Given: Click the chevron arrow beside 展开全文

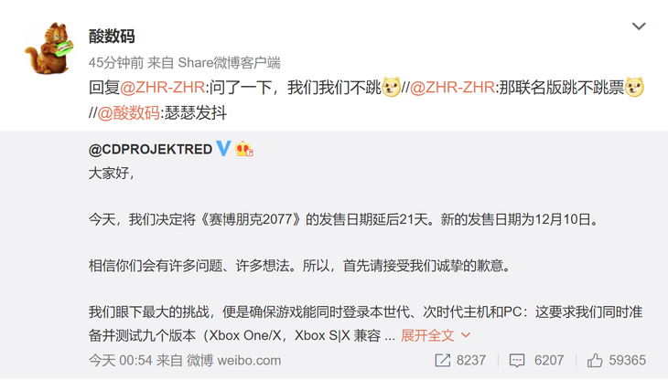Looking at the screenshot, I should pyautogui.click(x=466, y=335).
